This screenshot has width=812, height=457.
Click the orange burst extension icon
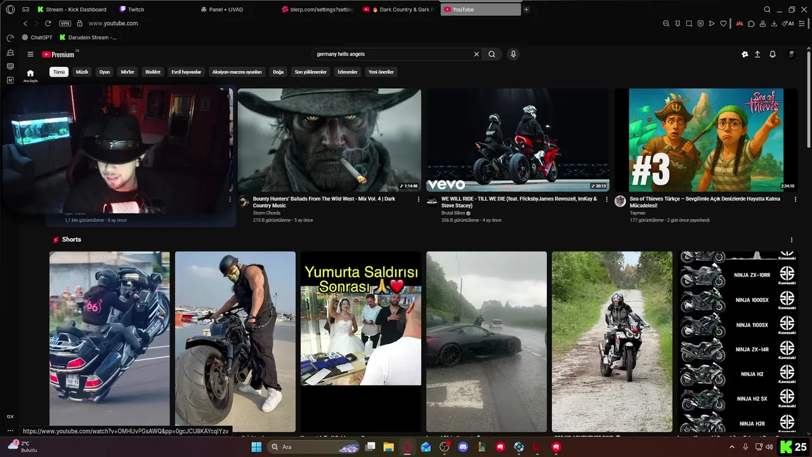(739, 23)
